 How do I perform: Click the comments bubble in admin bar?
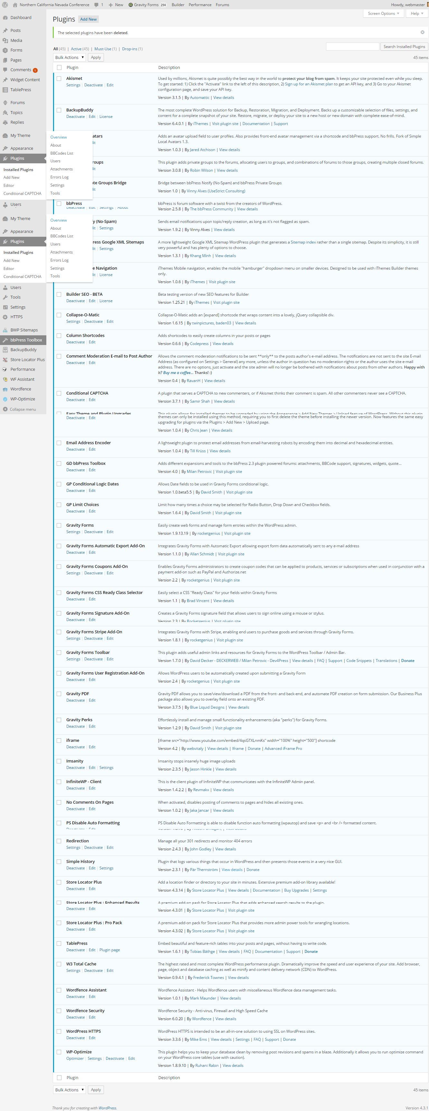[97, 5]
